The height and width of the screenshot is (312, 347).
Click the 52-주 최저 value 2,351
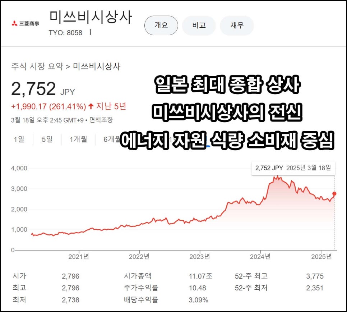point(315,288)
